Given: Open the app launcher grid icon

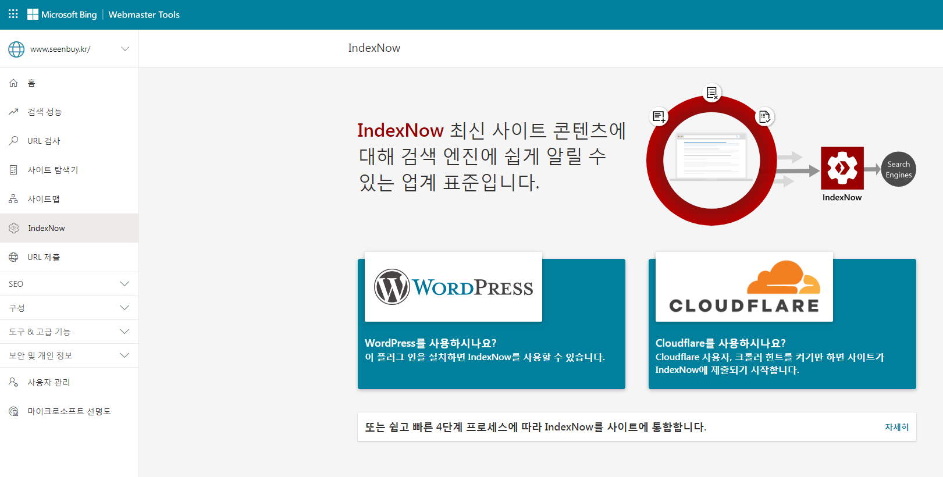Looking at the screenshot, I should pos(13,14).
